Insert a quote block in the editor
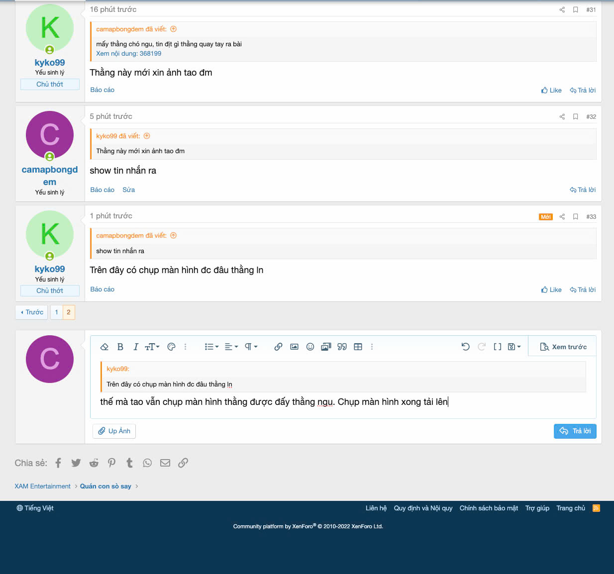 click(x=342, y=347)
